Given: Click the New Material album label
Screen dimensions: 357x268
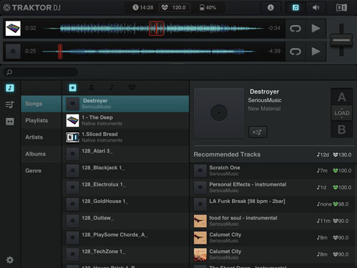Looking at the screenshot, I should pyautogui.click(x=264, y=109).
